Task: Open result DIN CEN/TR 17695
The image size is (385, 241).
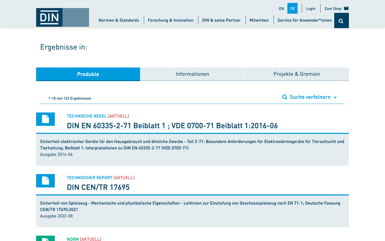Action: [98, 187]
